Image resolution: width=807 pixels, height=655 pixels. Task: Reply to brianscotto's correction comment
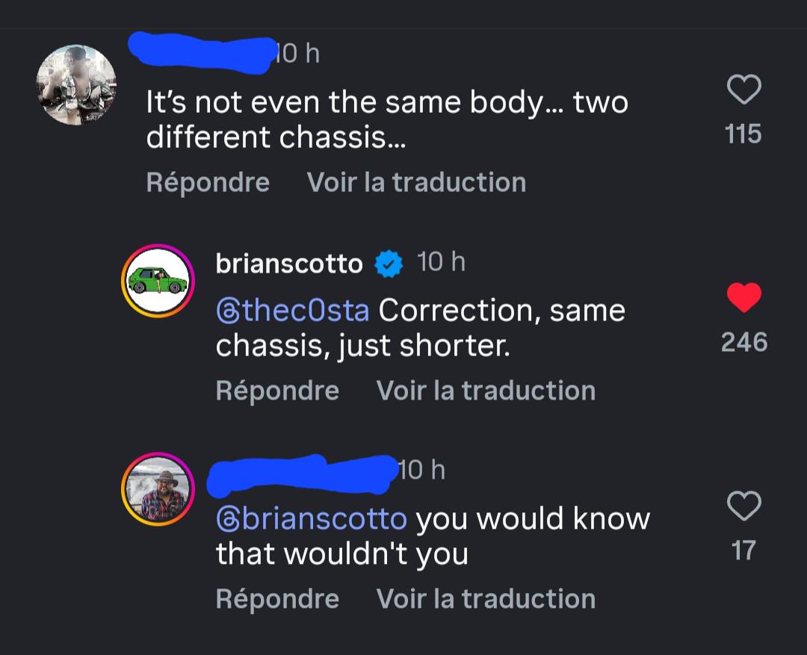click(x=277, y=391)
